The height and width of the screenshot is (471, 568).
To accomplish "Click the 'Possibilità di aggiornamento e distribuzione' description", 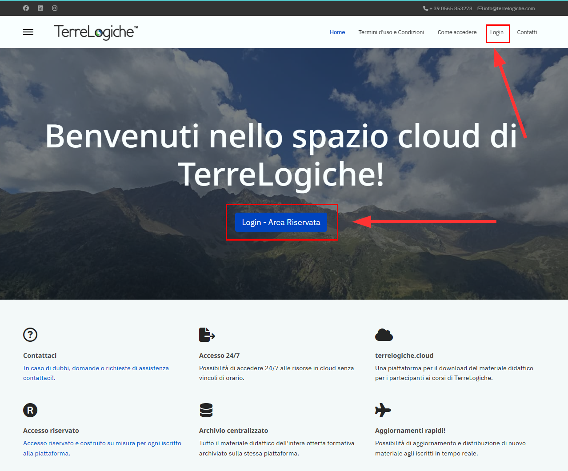I will click(x=450, y=448).
